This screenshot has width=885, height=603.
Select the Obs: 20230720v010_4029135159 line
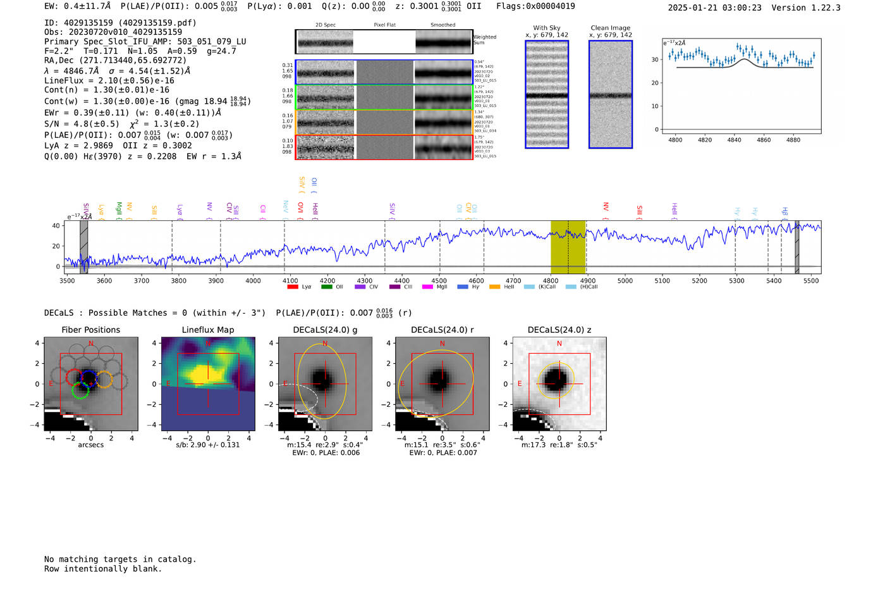[113, 32]
